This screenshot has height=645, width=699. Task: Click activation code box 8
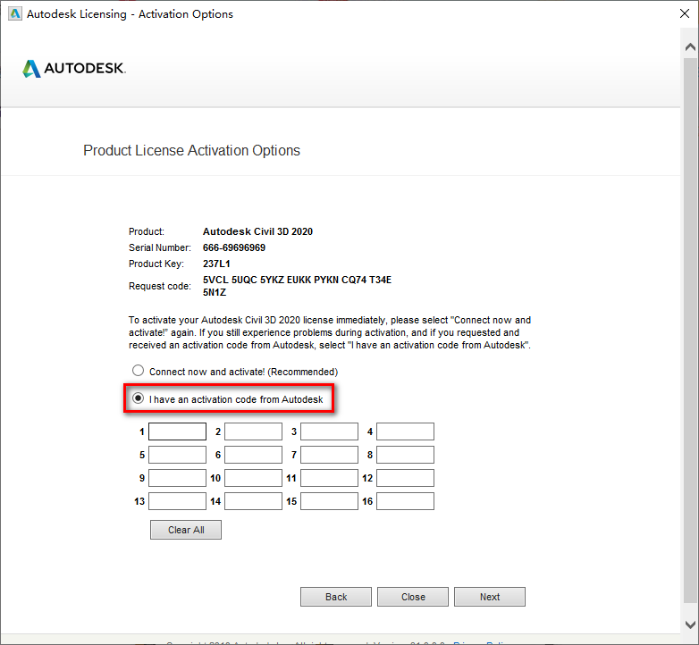click(405, 456)
